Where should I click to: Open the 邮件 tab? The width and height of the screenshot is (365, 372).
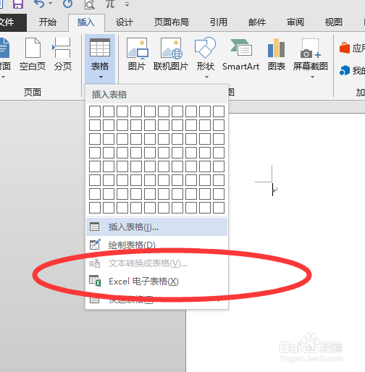coord(257,22)
